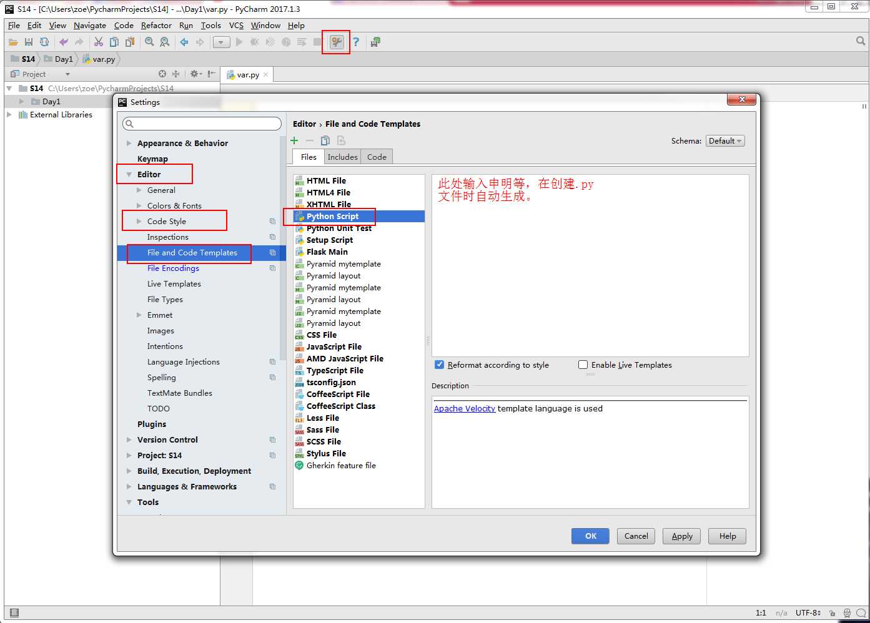Image resolution: width=870 pixels, height=623 pixels.
Task: Click the Copy icon in main toolbar
Action: click(114, 42)
